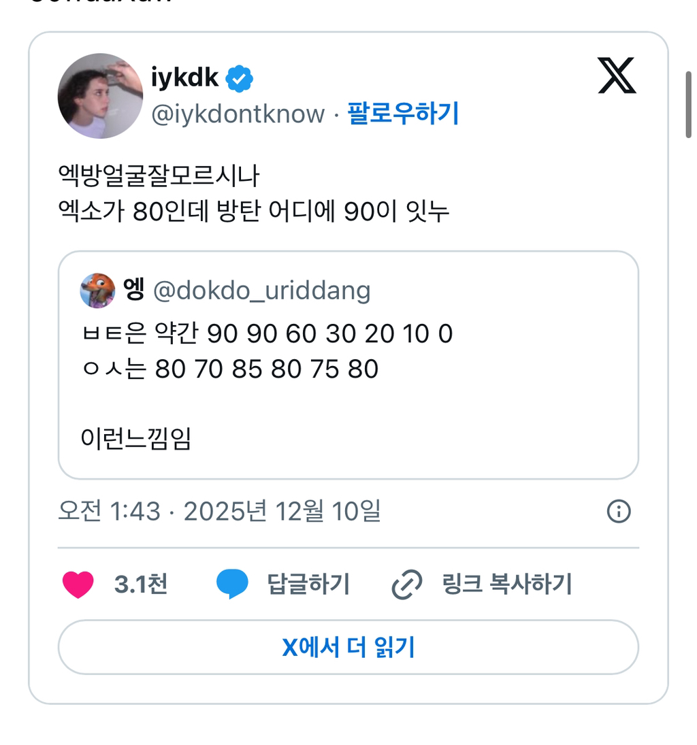Image resolution: width=697 pixels, height=745 pixels.
Task: Follow the account via 팔로우하기
Action: (x=404, y=114)
